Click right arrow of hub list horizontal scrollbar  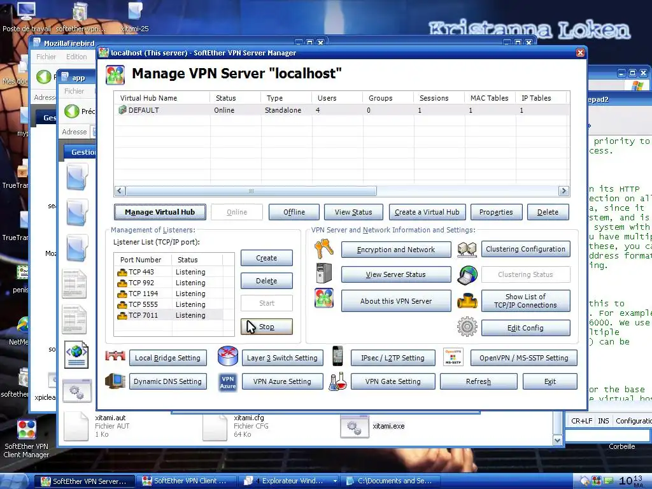[x=563, y=191]
